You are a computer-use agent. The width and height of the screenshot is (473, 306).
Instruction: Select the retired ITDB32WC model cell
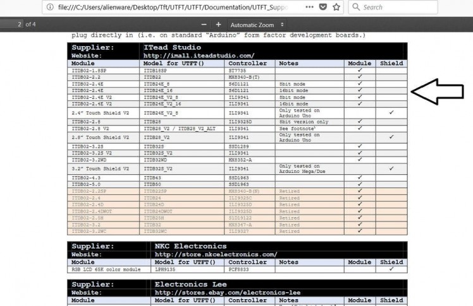182,232
